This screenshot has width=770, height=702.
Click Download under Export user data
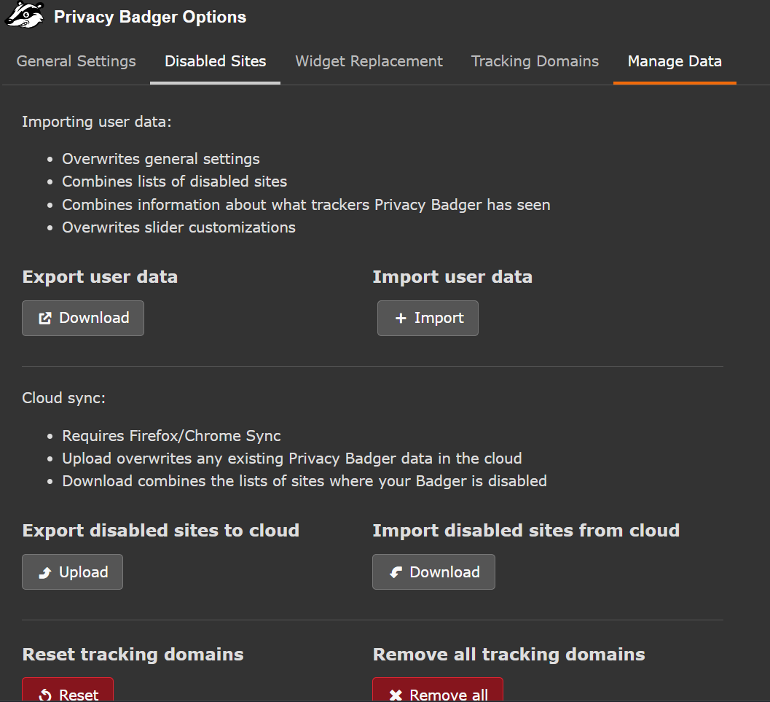pos(83,319)
